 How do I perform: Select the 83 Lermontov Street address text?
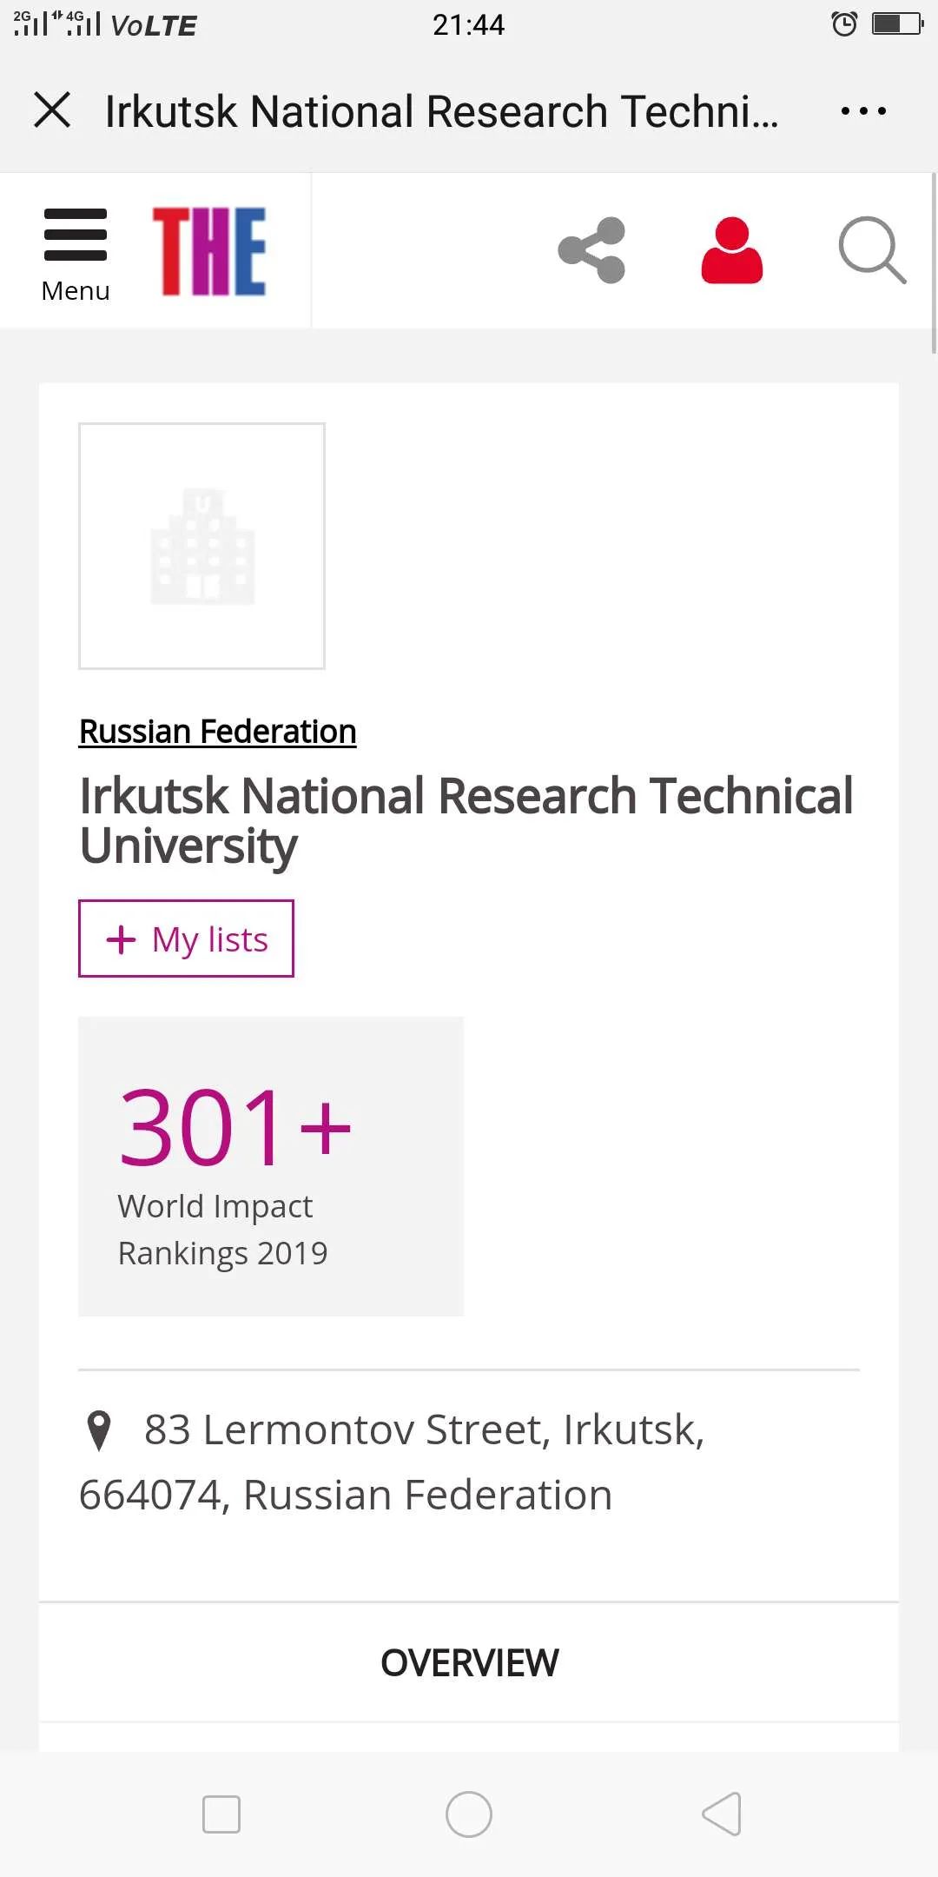coord(392,1462)
